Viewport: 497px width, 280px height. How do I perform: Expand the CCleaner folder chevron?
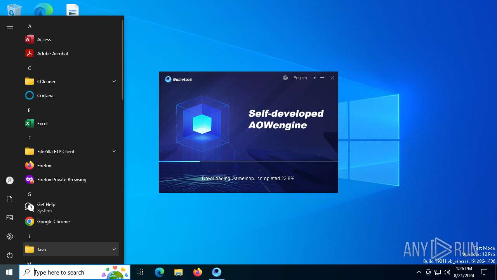114,81
